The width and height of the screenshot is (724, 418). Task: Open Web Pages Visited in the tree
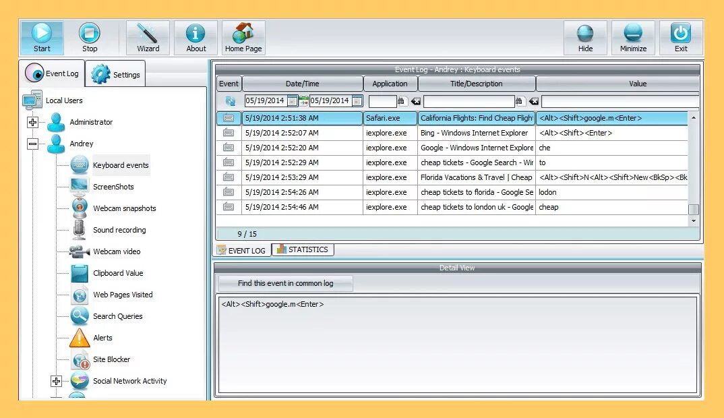pos(123,295)
